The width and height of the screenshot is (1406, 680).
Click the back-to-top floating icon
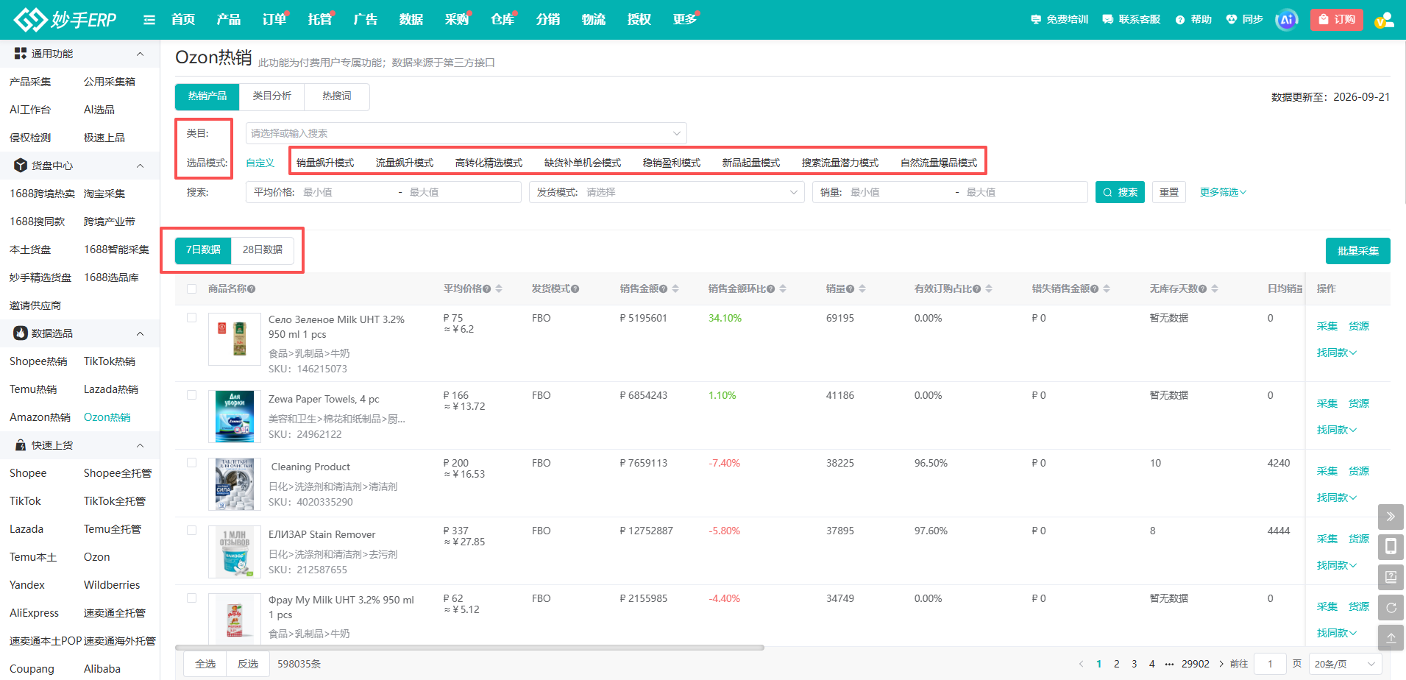click(1391, 638)
